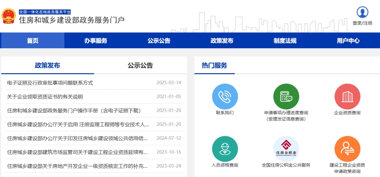Screen dimensions: 380x177
Task: Go to 首页 in navigation bar
Action: click(x=33, y=40)
